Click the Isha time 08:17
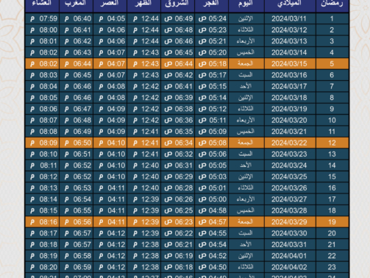The width and height of the screenshot is (370, 278). (42, 233)
